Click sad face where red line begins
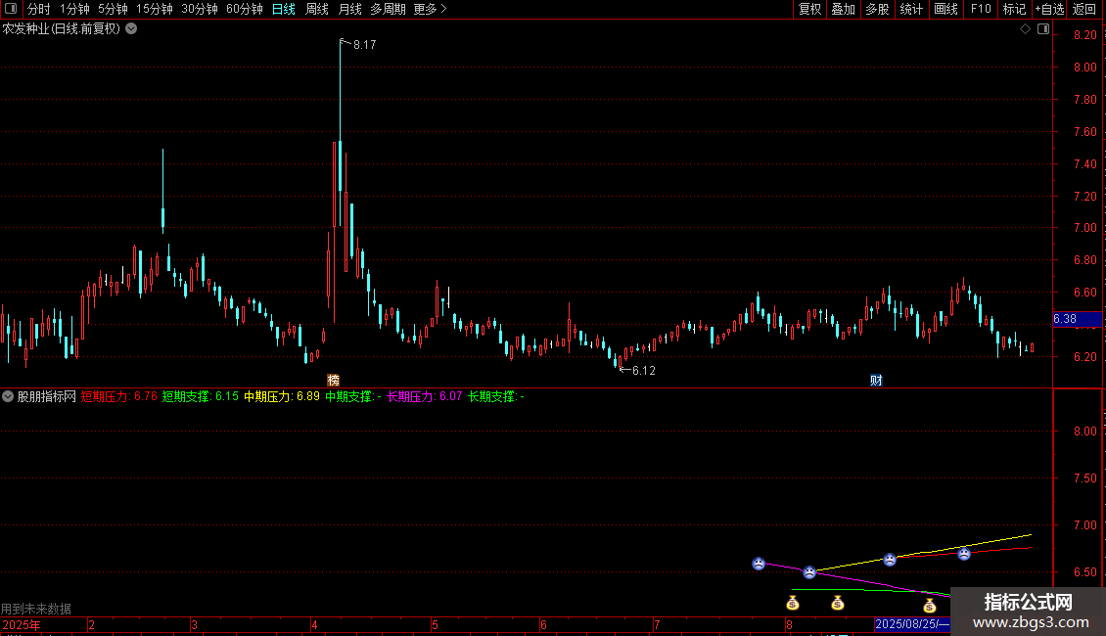This screenshot has width=1106, height=636. [x=890, y=560]
